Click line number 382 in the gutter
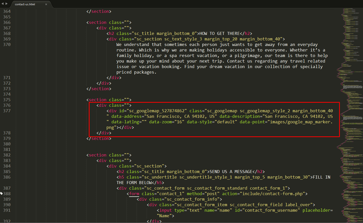Viewport: 363px width, 223px height. pyautogui.click(x=7, y=155)
